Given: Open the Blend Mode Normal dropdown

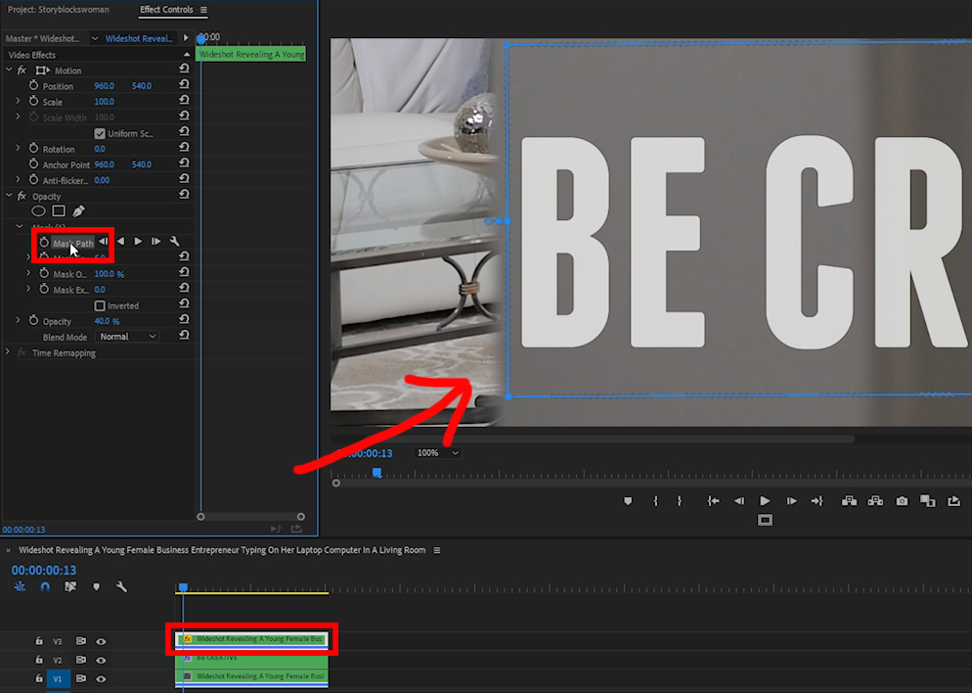Looking at the screenshot, I should (x=128, y=337).
